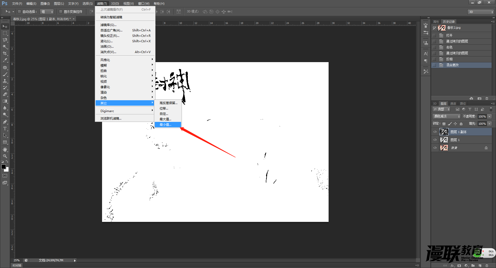Create new snapshot in History panel
Image resolution: width=496 pixels, height=268 pixels.
click(479, 98)
